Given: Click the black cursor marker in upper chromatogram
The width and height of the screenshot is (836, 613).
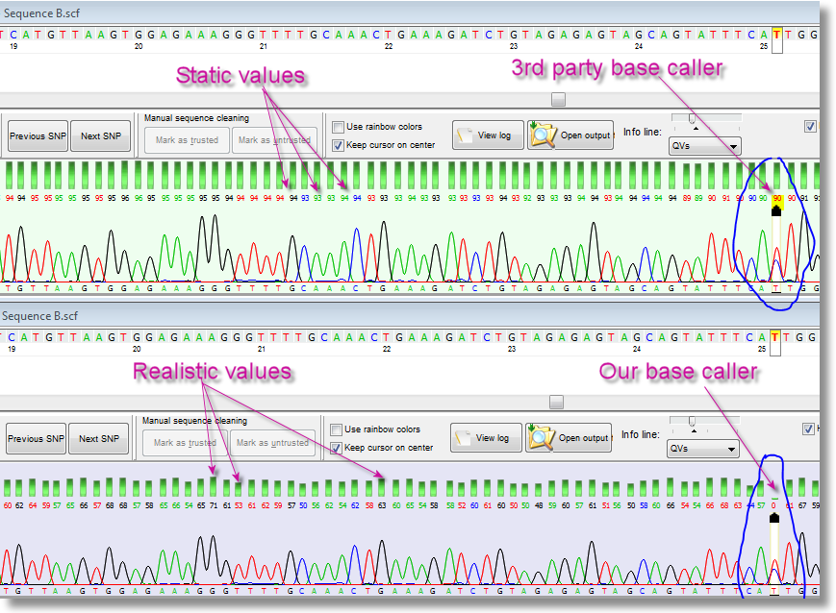Looking at the screenshot, I should [x=776, y=211].
